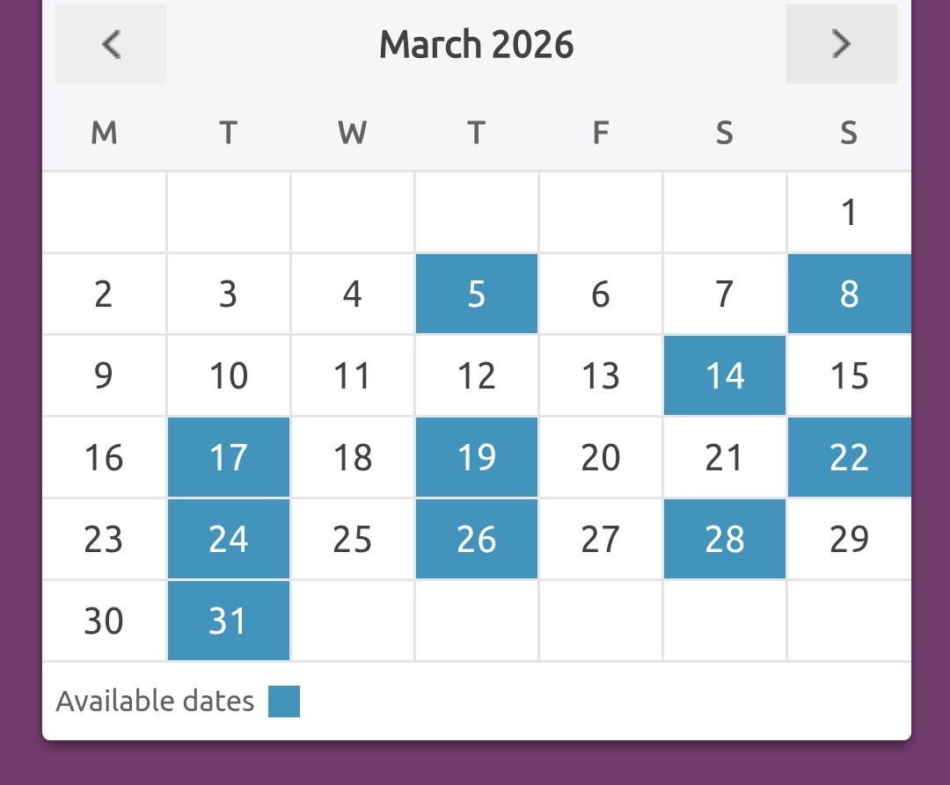Click date March 30 in calendar
Viewport: 950px width, 785px height.
click(104, 621)
